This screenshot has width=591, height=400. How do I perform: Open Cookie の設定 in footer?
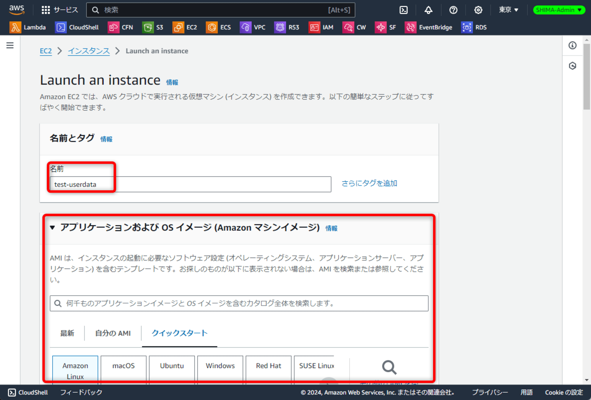pos(564,392)
